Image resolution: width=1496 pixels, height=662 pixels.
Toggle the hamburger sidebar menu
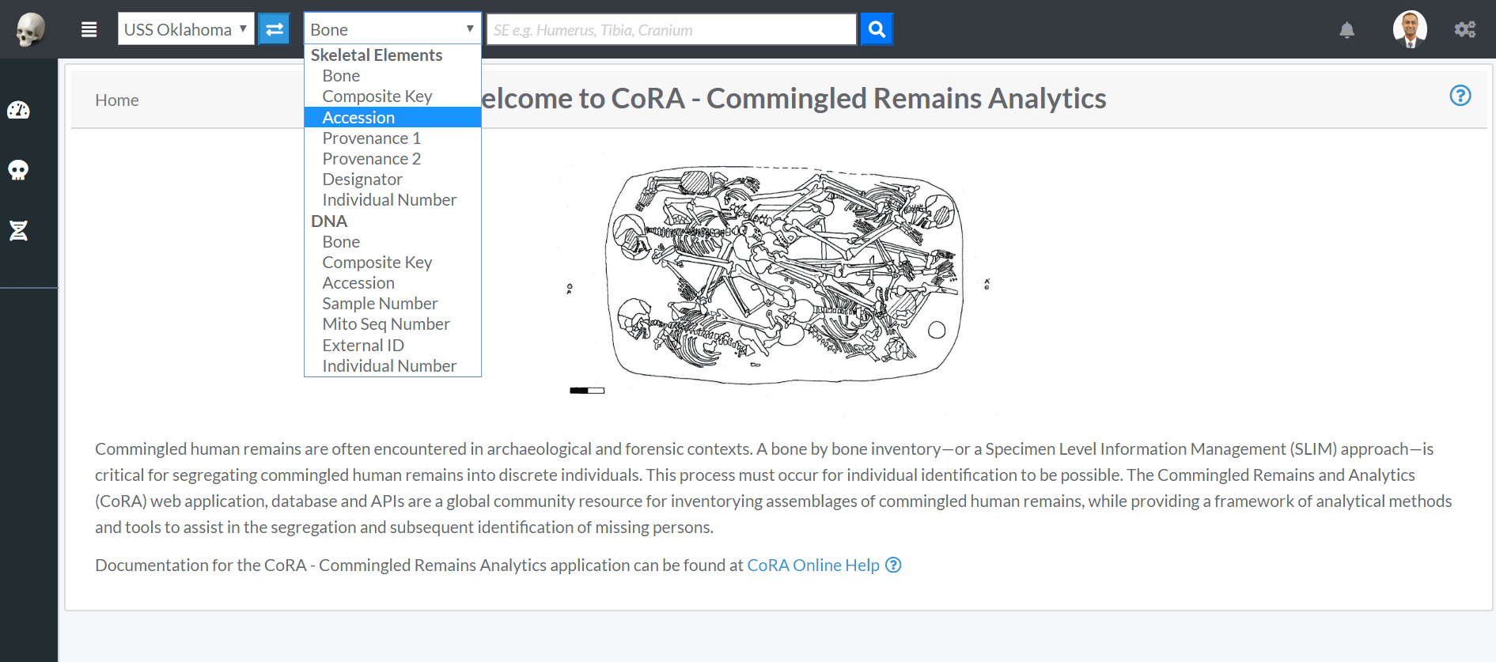(89, 29)
